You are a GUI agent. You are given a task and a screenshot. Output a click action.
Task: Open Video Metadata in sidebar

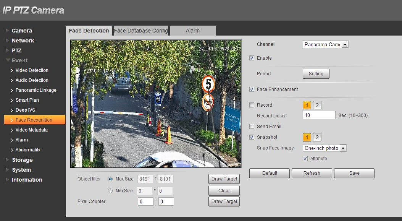(32, 130)
